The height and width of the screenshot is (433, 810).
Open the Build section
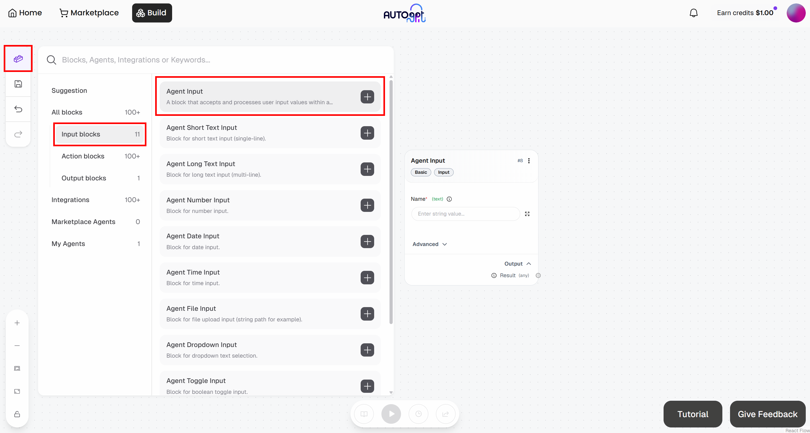coord(152,13)
